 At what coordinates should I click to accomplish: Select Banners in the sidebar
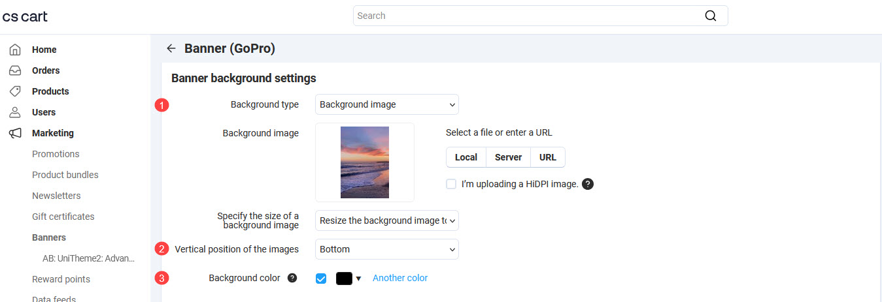(49, 237)
